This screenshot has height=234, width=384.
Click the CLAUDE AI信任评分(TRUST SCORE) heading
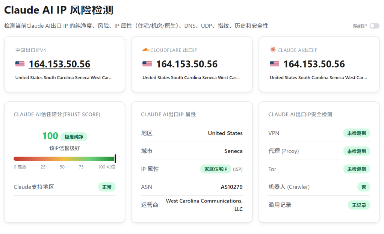coord(57,115)
